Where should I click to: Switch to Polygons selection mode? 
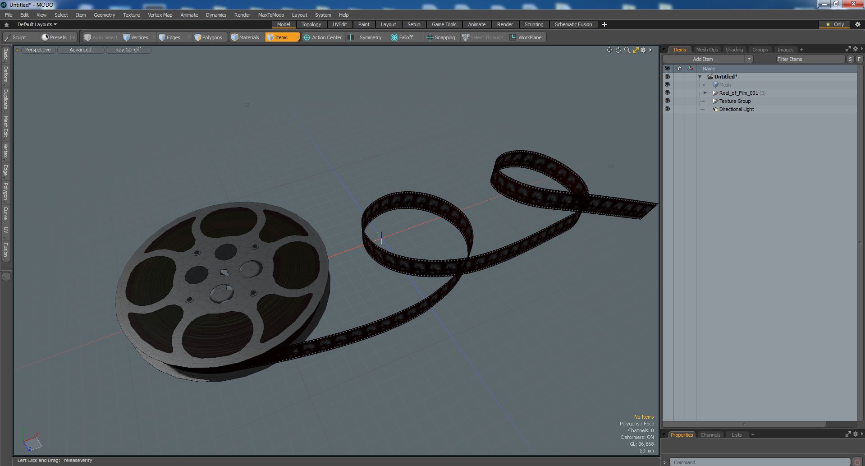click(211, 37)
